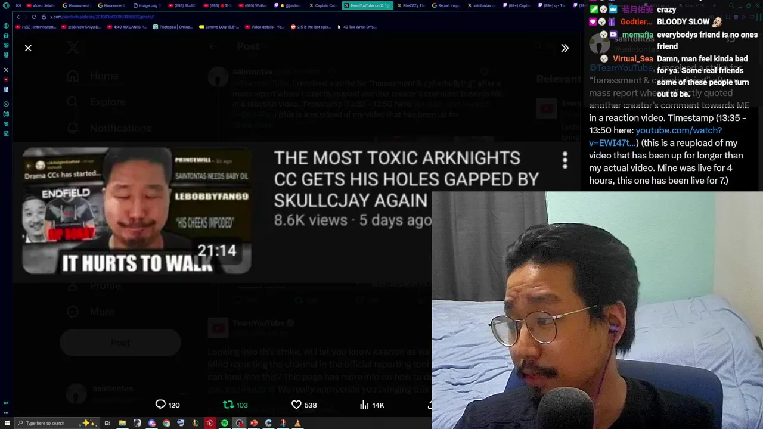Open the Windows Start menu
The image size is (763, 429).
7,423
